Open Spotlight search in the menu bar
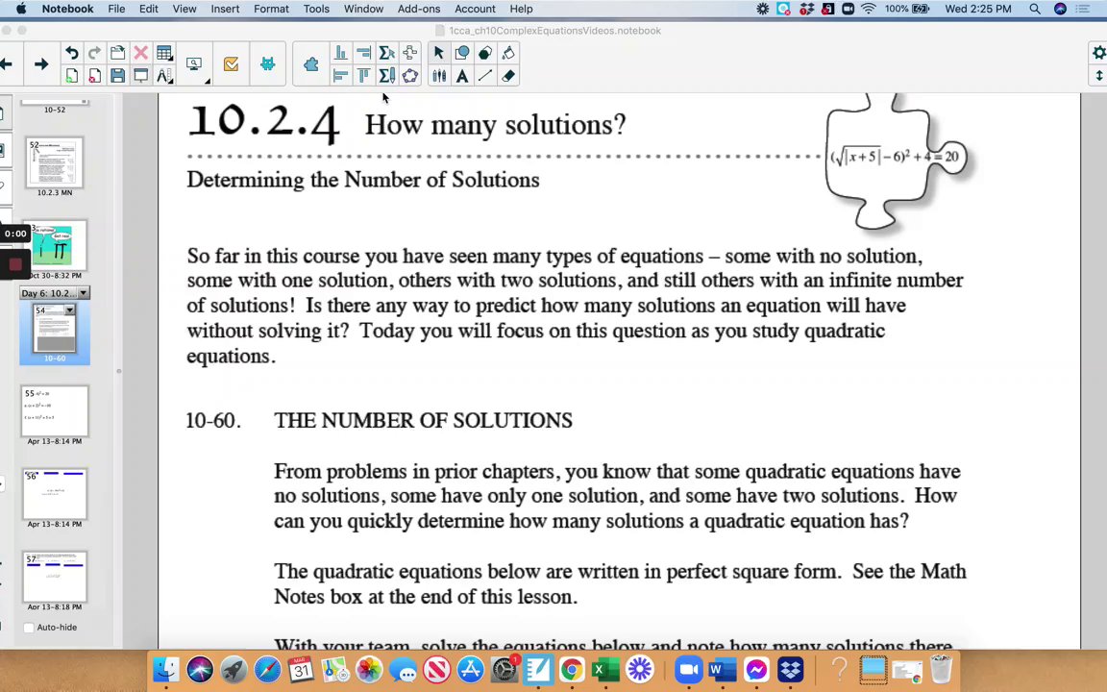This screenshot has height=692, width=1107. pyautogui.click(x=1035, y=9)
